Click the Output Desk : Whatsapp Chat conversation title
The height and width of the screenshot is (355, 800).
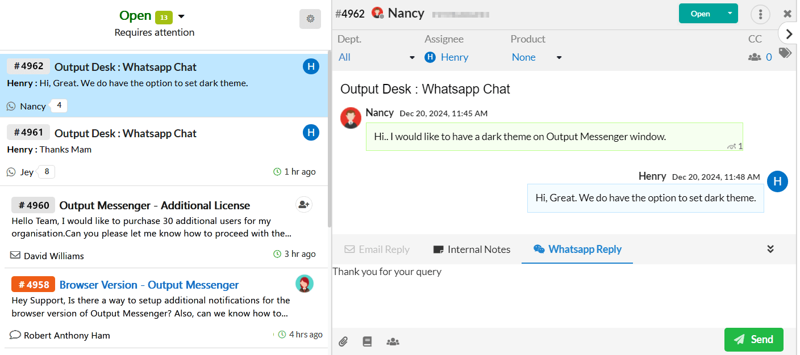tap(425, 89)
